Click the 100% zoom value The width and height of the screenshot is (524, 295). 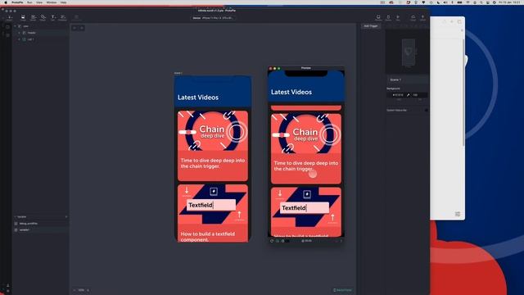click(x=81, y=290)
